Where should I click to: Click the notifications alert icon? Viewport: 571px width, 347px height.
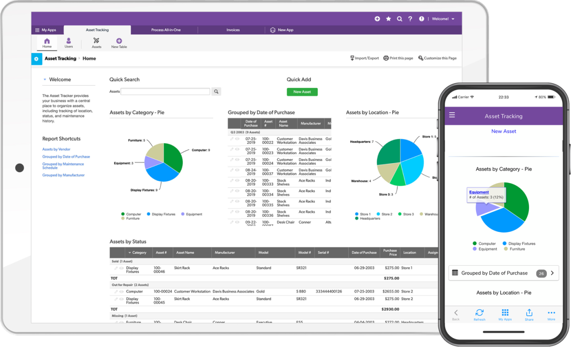point(421,19)
